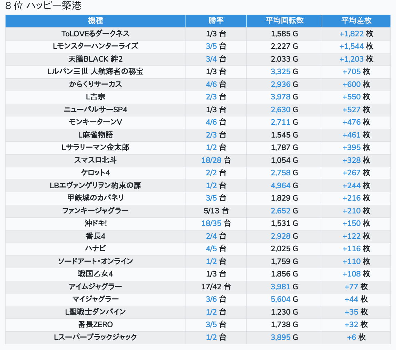This screenshot has height=350, width=396.
Task: Click the 1,230 G rotation value
Action: (x=284, y=312)
